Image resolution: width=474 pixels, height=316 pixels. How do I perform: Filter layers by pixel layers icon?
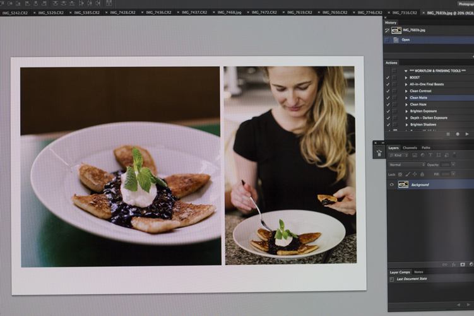click(415, 155)
